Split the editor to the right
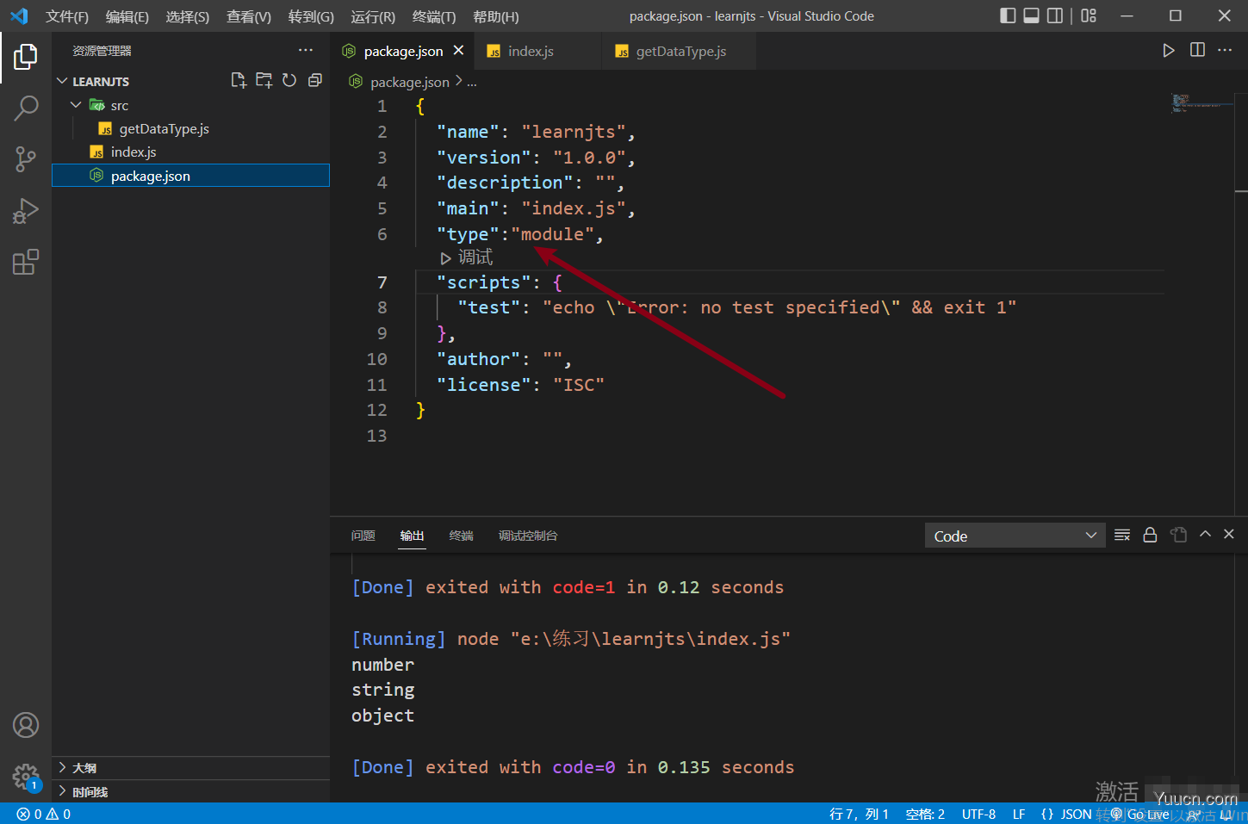Screen dimensions: 1248x824 (x=1197, y=51)
